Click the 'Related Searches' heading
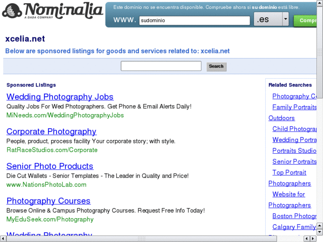The height and width of the screenshot is (242, 323). click(x=290, y=85)
